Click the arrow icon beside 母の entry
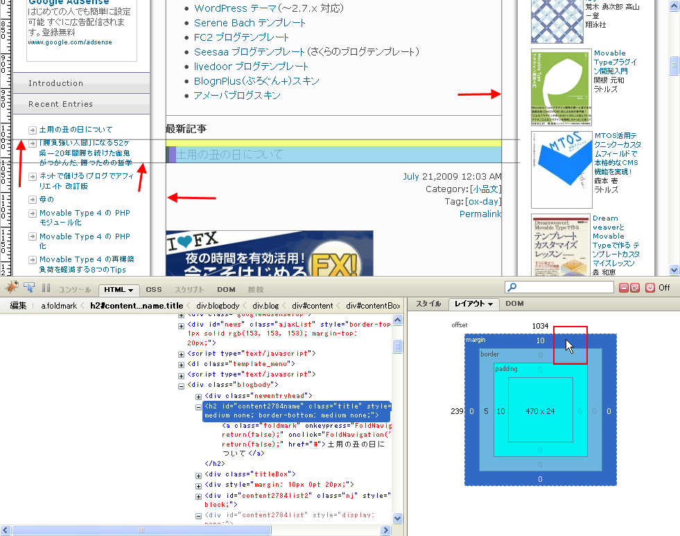Image resolution: width=680 pixels, height=536 pixels. [x=33, y=200]
